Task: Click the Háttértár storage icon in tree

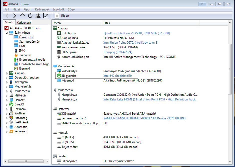Action: pos(11,95)
